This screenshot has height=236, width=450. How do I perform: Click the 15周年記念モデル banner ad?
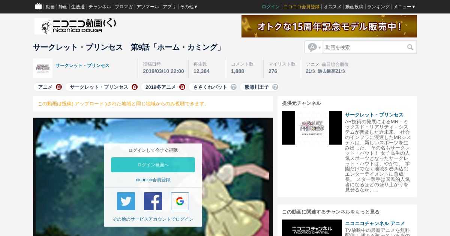coord(329,26)
